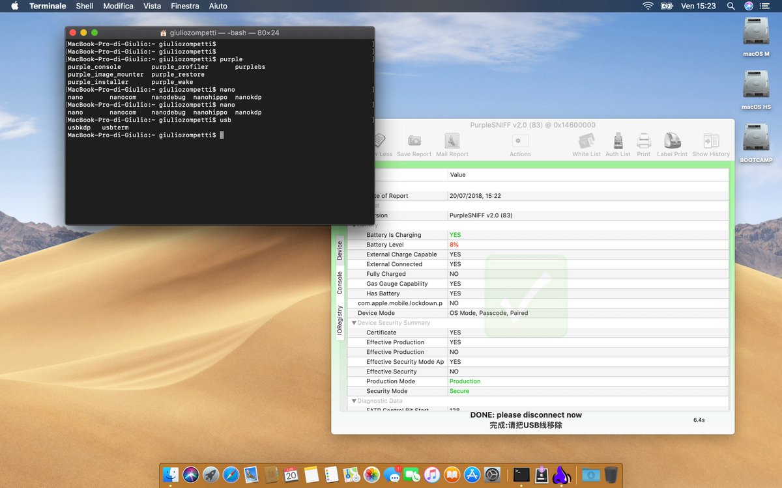Collapse the Battery section triangle

355,225
